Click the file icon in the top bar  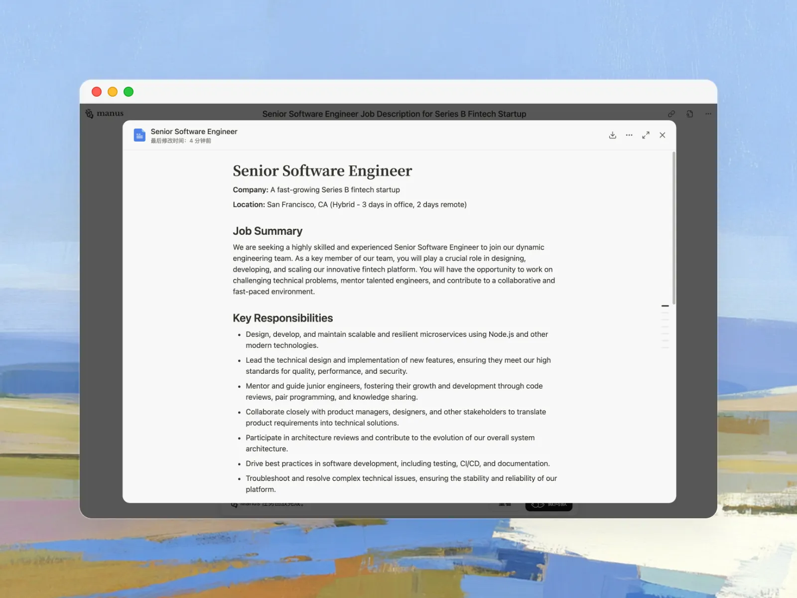[690, 114]
